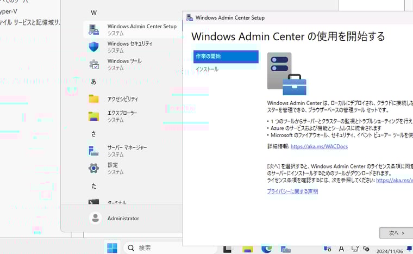The height and width of the screenshot is (254, 413).
Task: Select the 作業の開始 step
Action: point(226,57)
